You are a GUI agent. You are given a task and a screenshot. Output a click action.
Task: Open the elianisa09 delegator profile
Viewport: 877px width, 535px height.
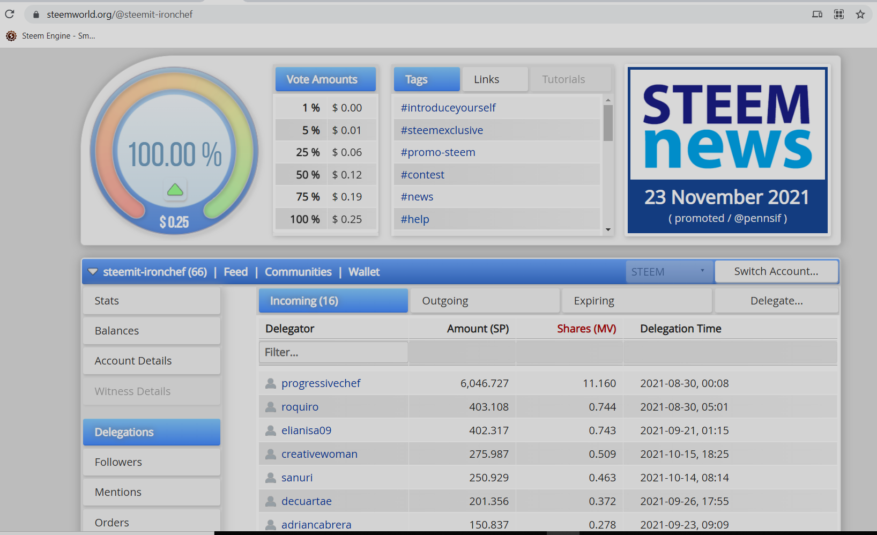tap(306, 430)
